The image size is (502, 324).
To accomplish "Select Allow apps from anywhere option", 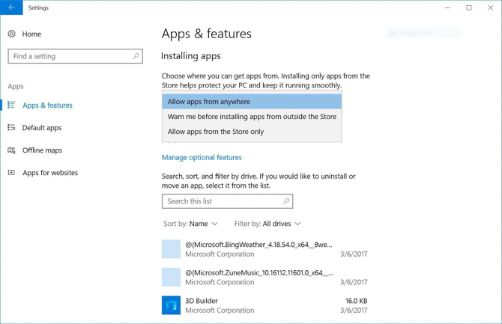I will click(251, 102).
